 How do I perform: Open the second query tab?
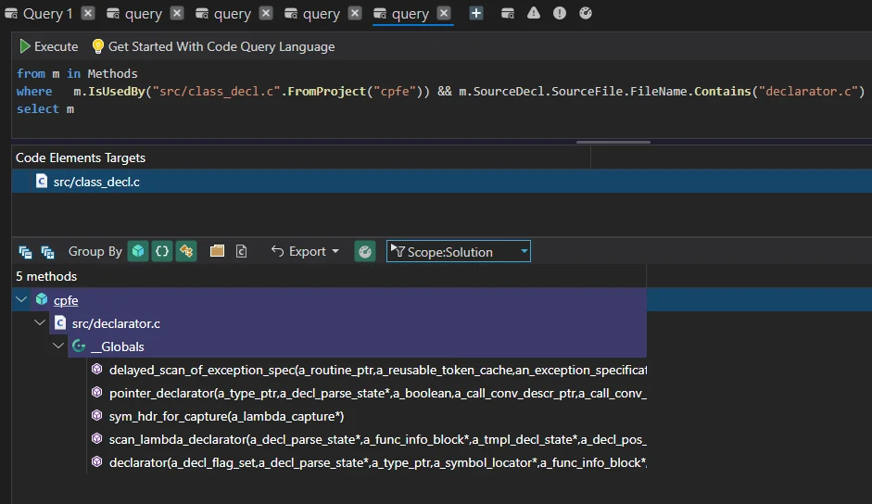(x=134, y=13)
